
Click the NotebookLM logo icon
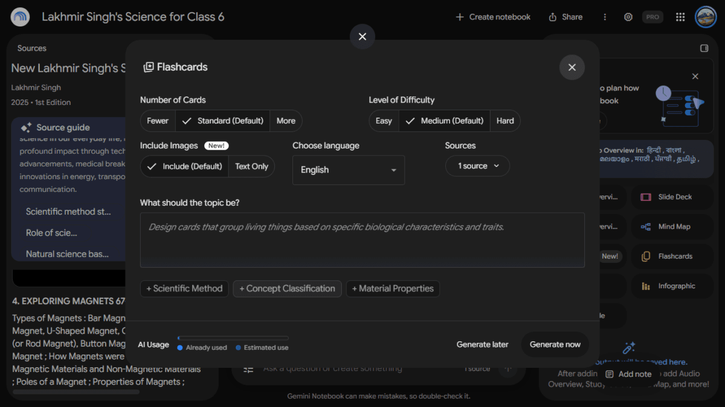coord(21,17)
